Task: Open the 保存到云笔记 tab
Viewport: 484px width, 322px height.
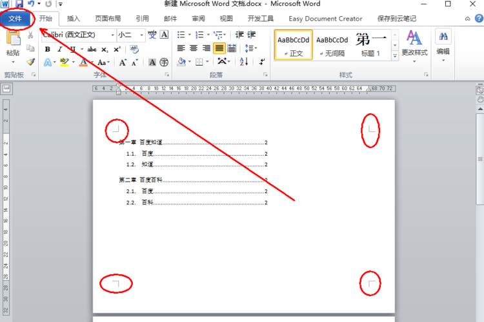Action: point(397,19)
